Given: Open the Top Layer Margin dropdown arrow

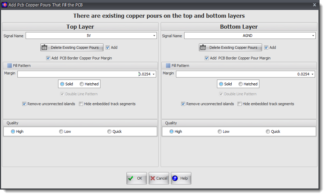Looking at the screenshot, I should point(153,74).
